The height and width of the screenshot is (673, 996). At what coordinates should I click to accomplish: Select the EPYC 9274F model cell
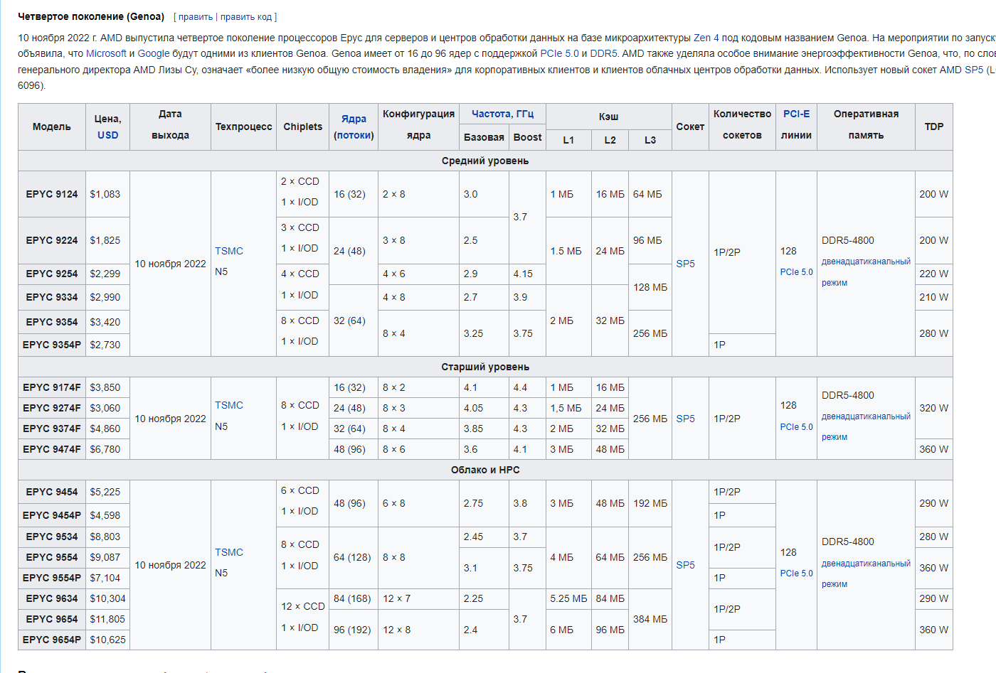[52, 408]
